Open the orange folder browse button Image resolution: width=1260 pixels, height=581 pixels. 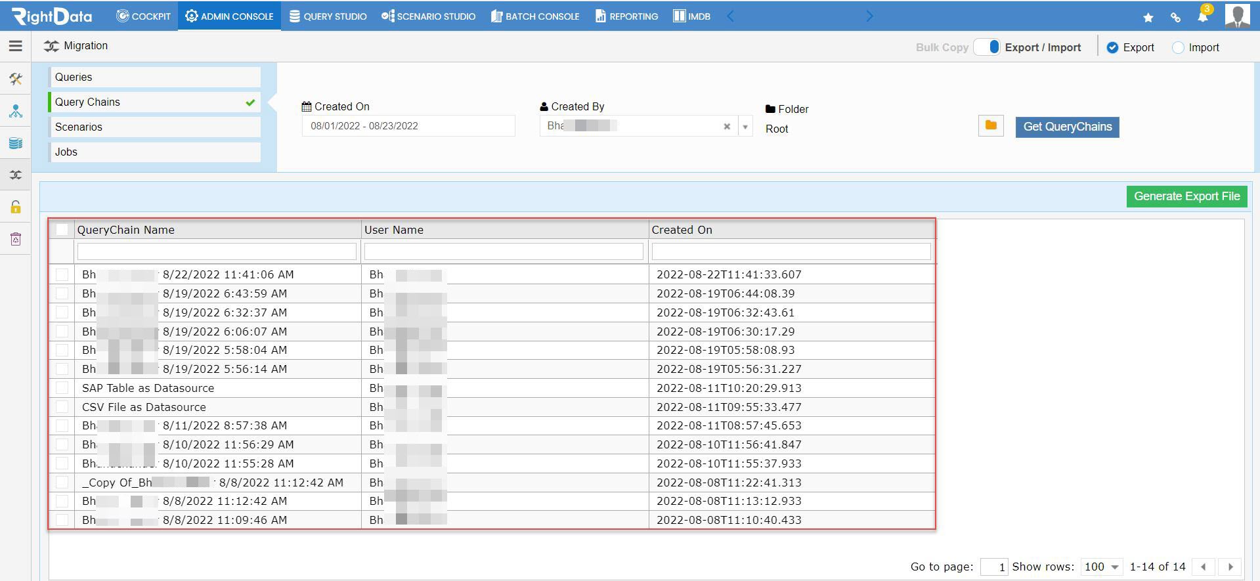(x=991, y=125)
